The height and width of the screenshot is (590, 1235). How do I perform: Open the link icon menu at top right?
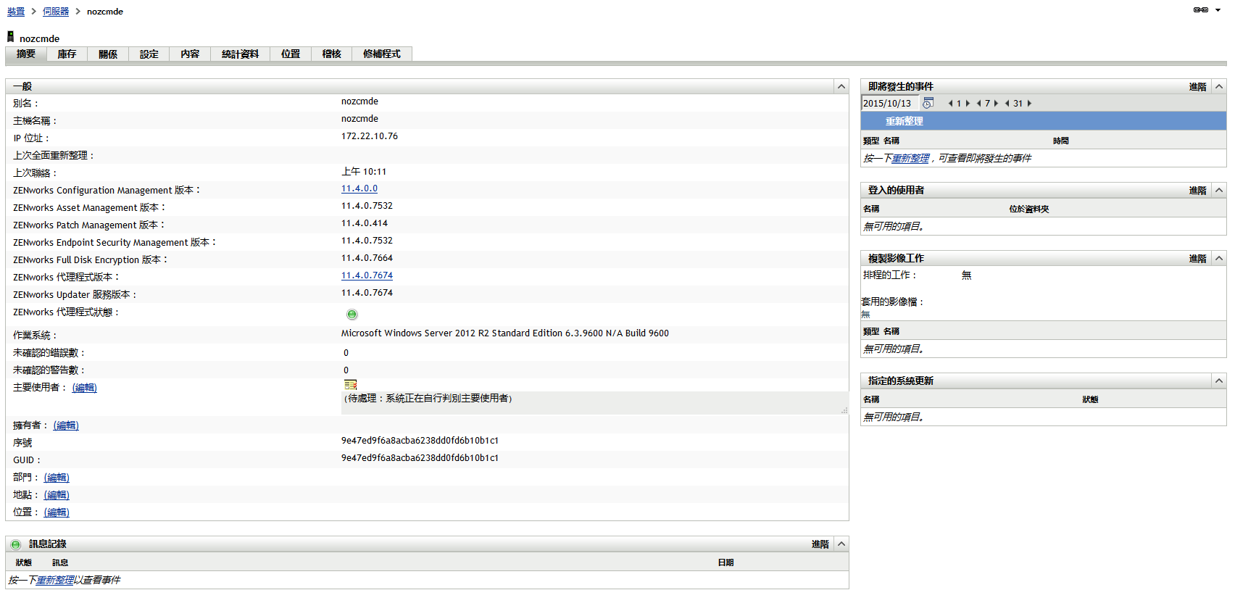[x=1200, y=10]
